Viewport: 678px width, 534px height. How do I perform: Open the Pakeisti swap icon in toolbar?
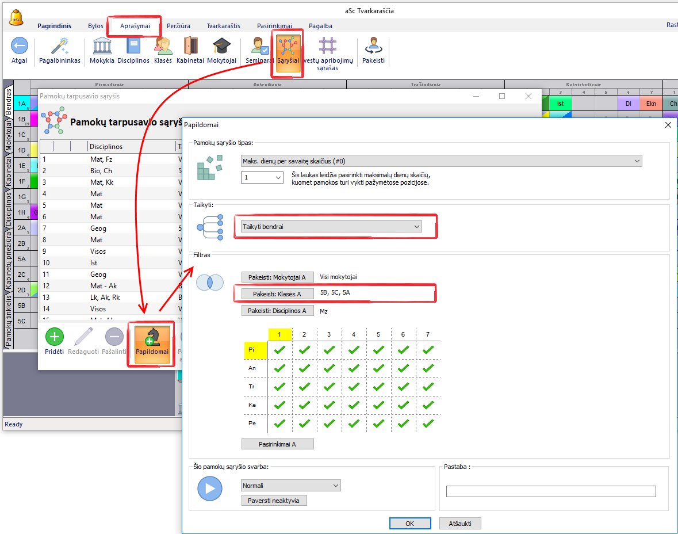click(x=373, y=46)
